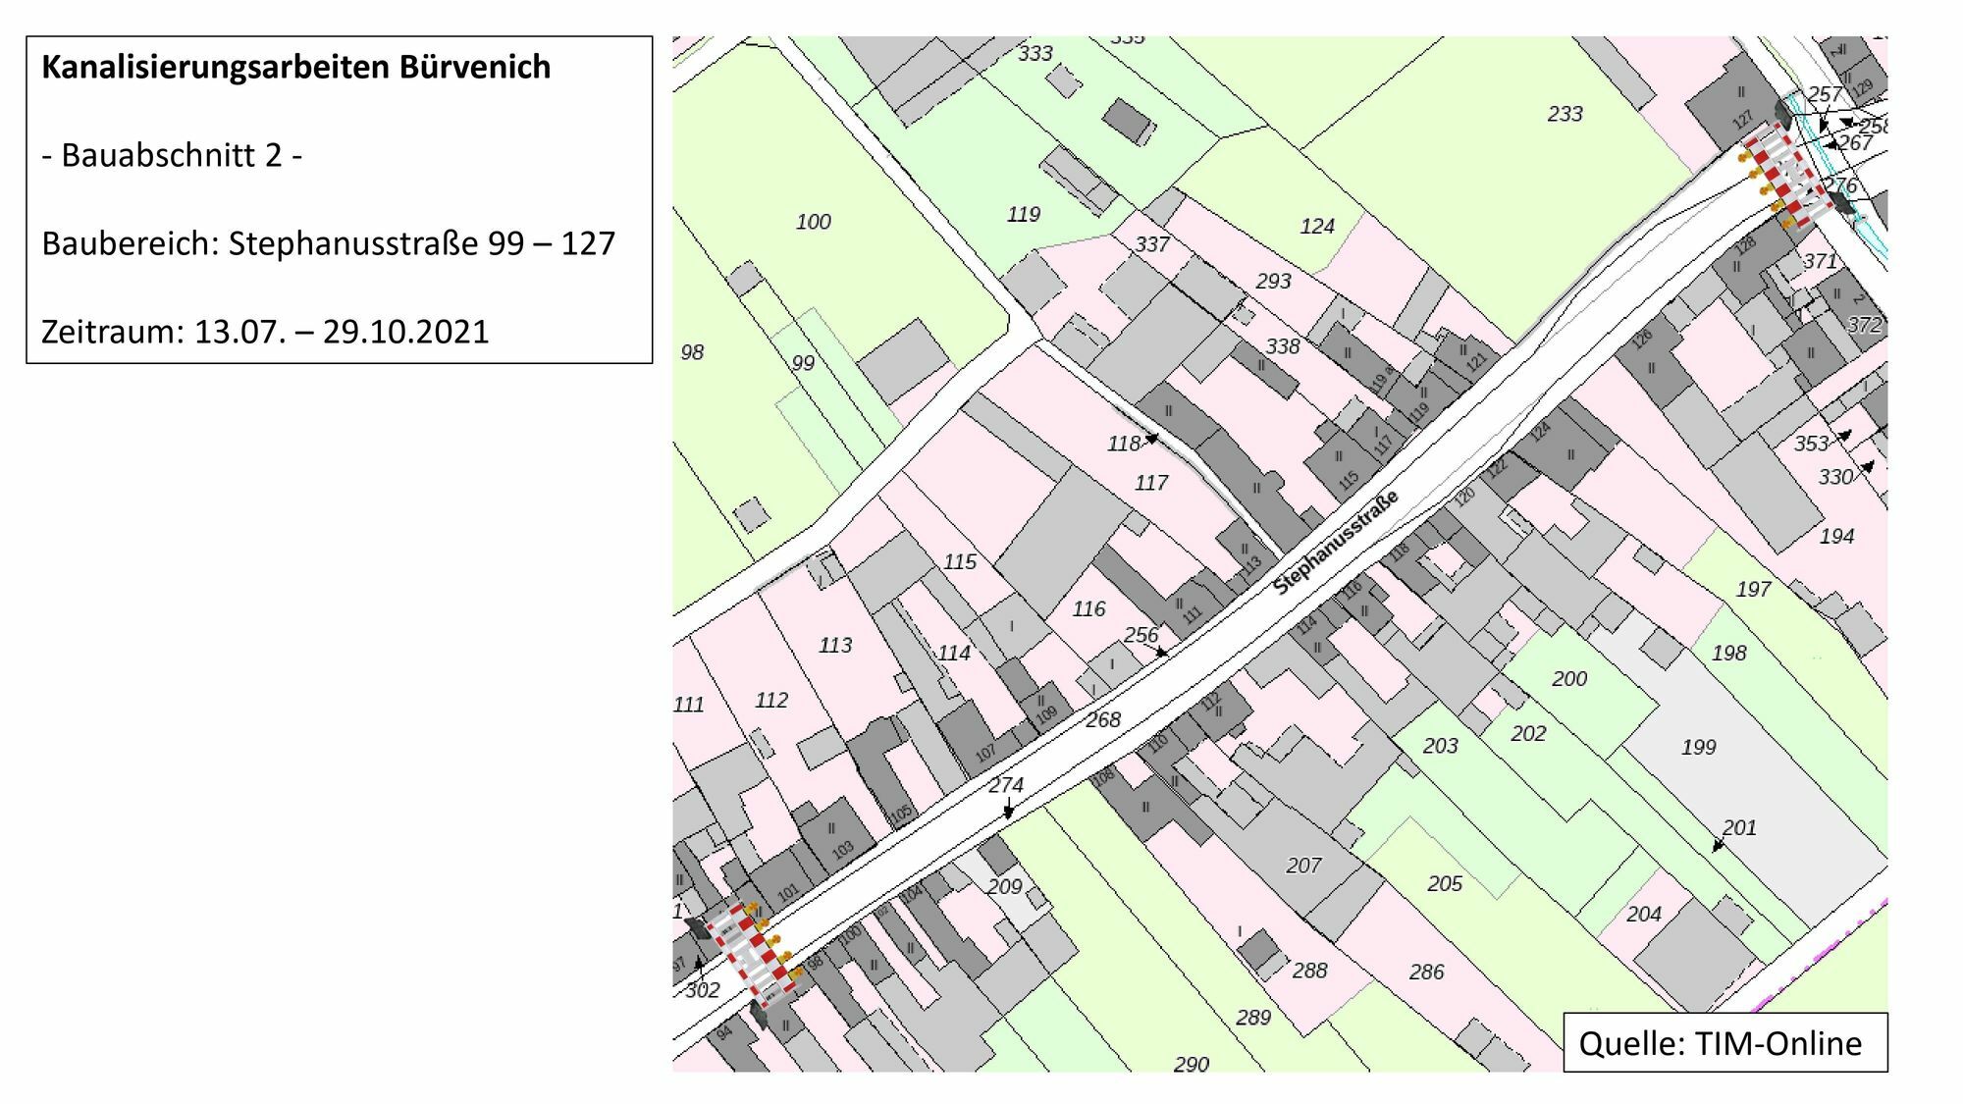Click parcel label 113 on the map
Viewport: 1963px width, 1104px height.
[x=835, y=645]
